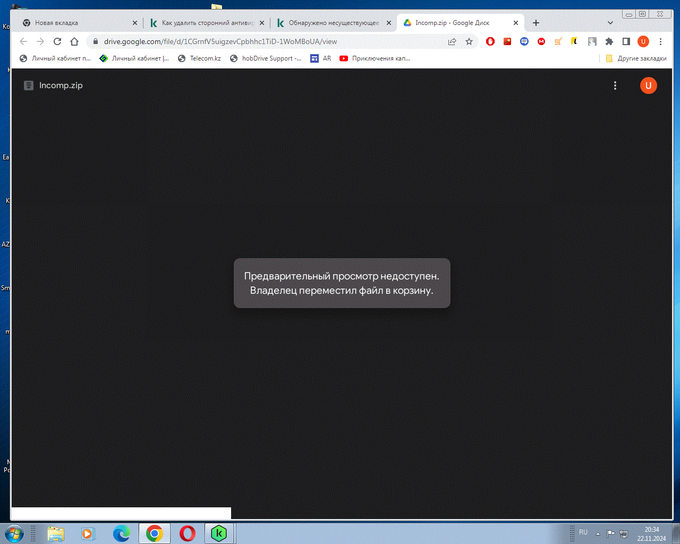Open Kaspersky from the taskbar
The height and width of the screenshot is (544, 680).
(x=219, y=533)
